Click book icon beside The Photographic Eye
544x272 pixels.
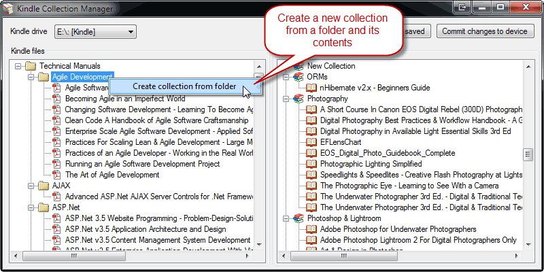click(x=311, y=186)
